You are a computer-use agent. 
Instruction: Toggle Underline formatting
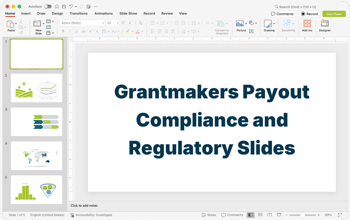pos(76,31)
